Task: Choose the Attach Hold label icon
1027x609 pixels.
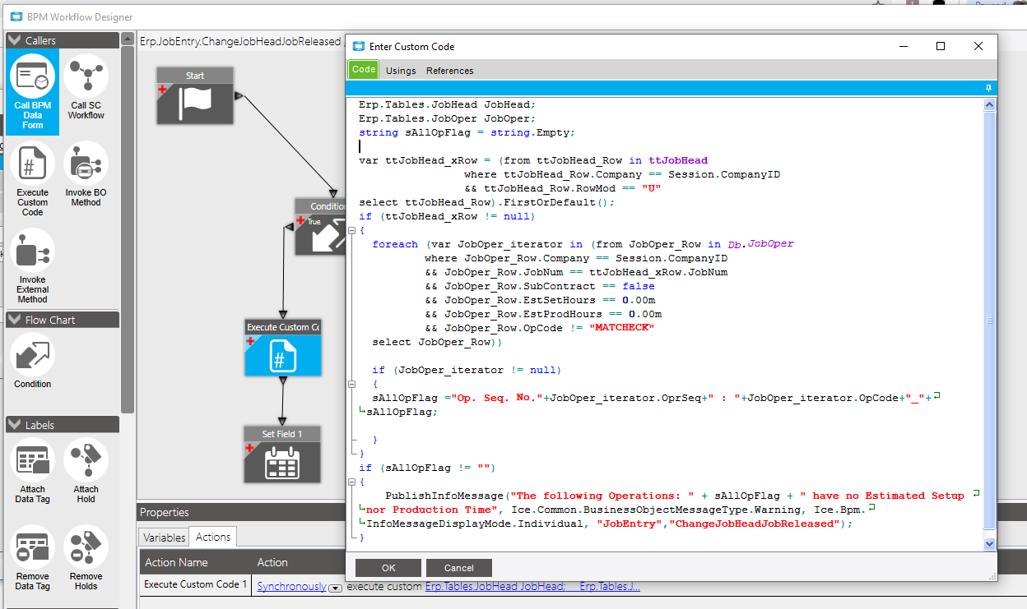Action: click(86, 461)
